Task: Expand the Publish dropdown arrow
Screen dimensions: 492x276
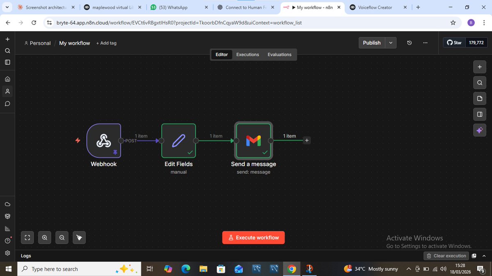Action: tap(391, 43)
